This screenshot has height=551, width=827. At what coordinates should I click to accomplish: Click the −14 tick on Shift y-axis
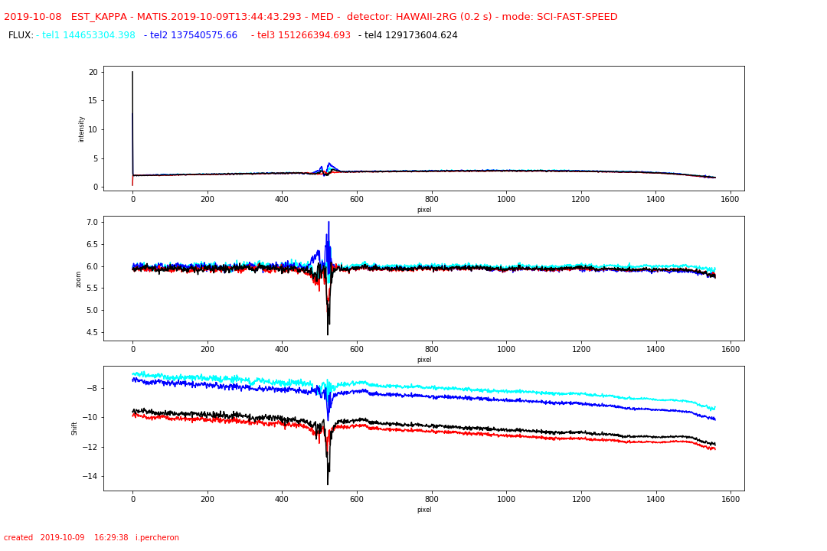coord(90,476)
